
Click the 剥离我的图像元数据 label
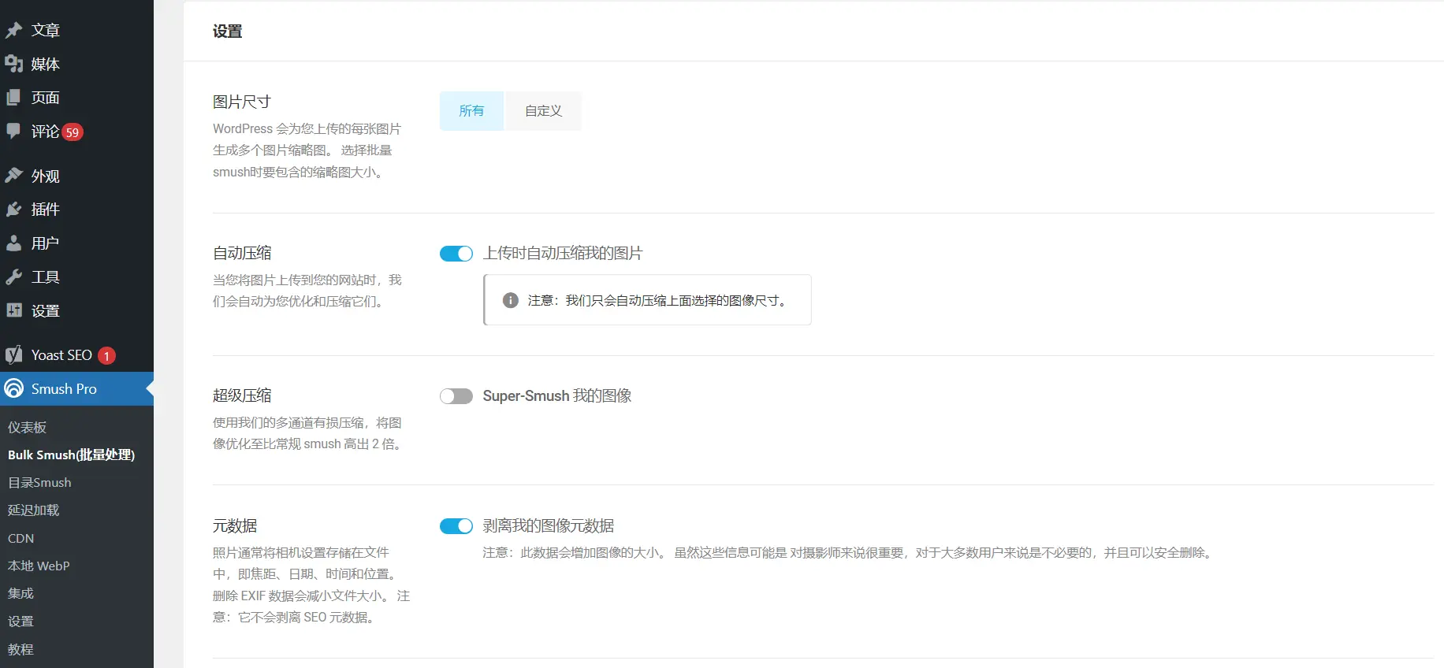549,526
